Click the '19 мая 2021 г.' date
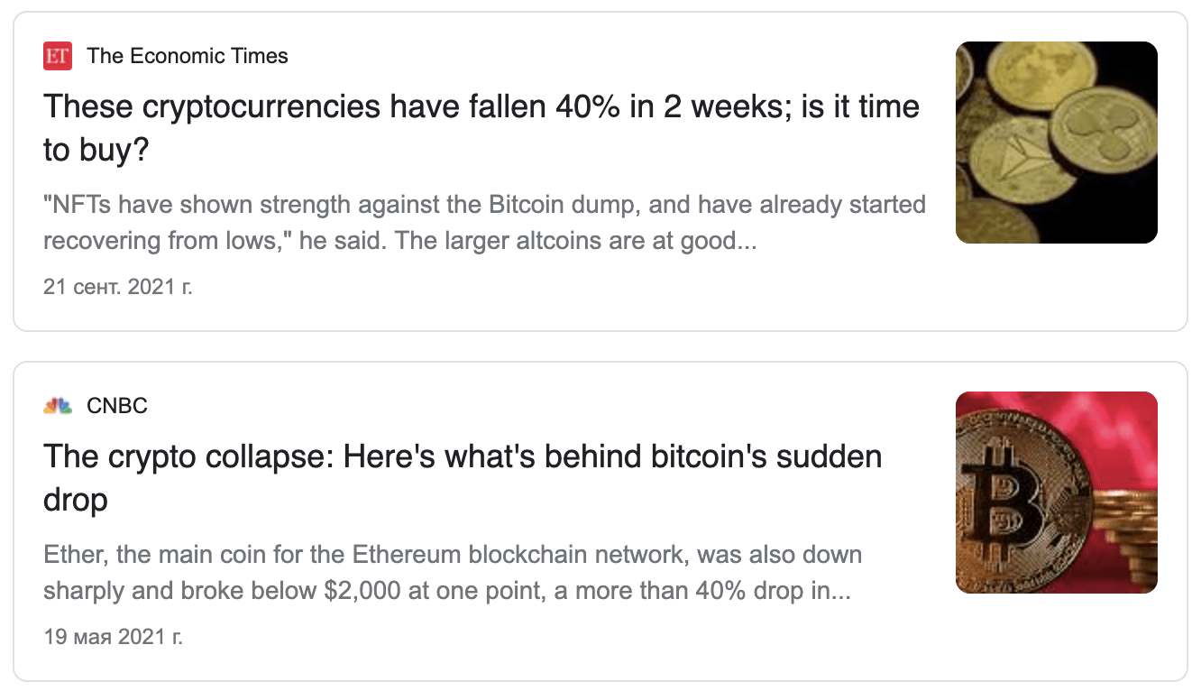This screenshot has width=1201, height=691. [x=113, y=638]
